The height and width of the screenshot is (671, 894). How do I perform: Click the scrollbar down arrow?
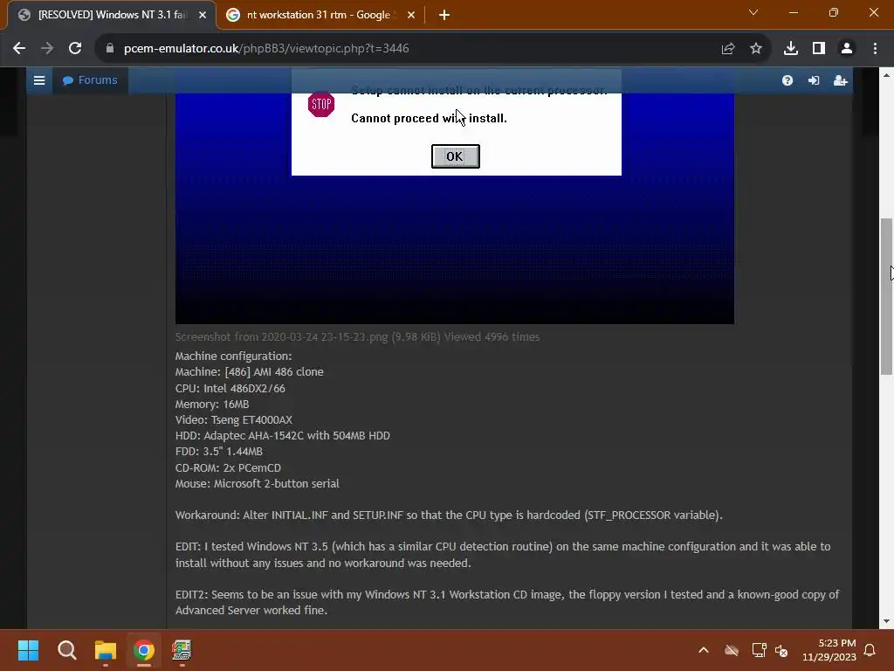tap(886, 621)
